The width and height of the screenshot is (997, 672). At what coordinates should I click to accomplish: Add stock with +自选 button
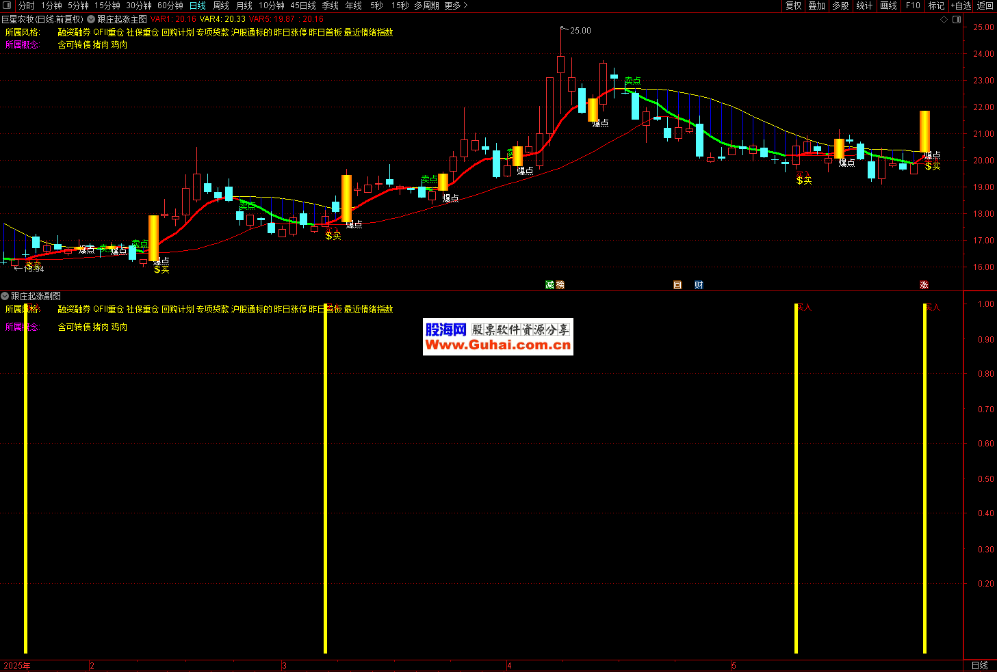pyautogui.click(x=961, y=5)
